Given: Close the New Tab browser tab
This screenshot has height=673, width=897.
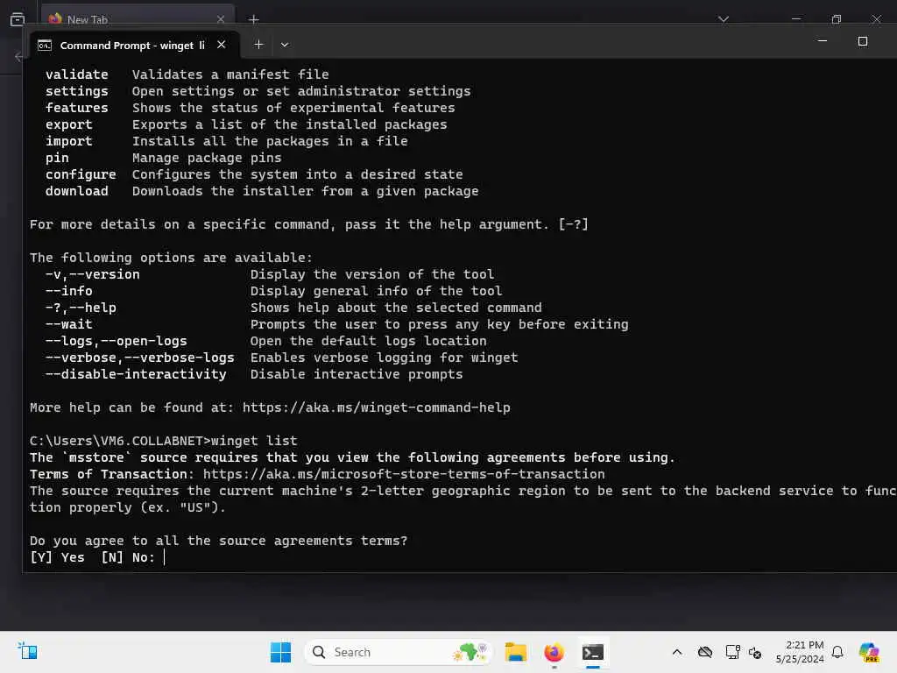Looking at the screenshot, I should (x=220, y=19).
